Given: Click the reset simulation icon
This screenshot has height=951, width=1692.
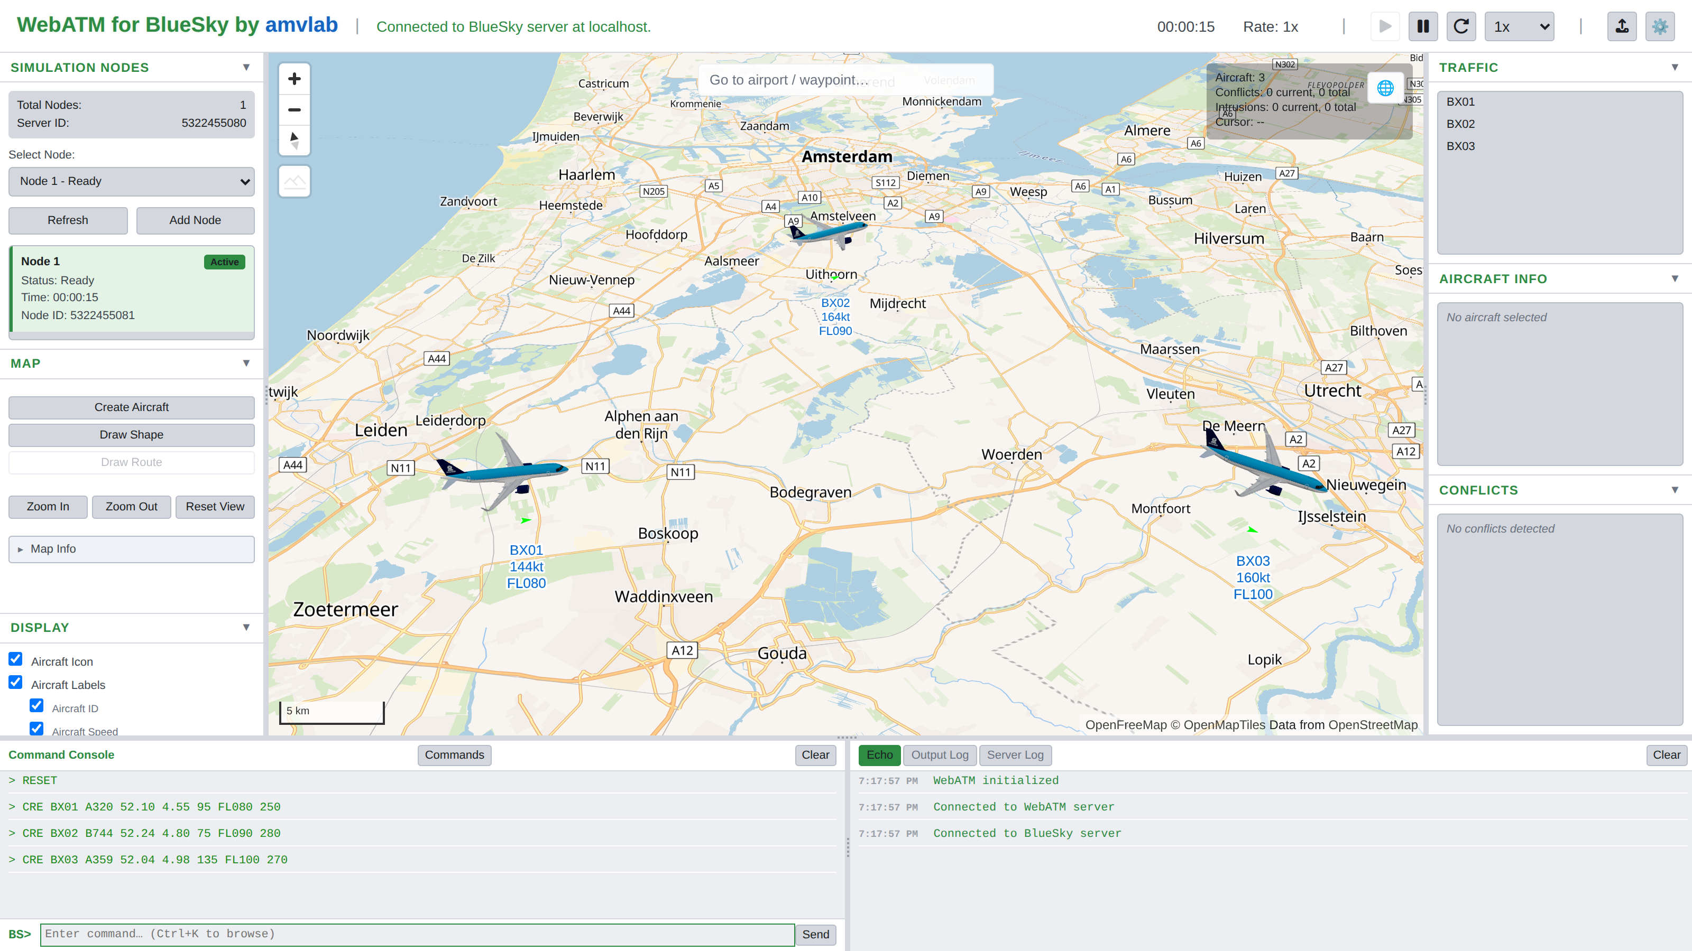Looking at the screenshot, I should (x=1461, y=27).
